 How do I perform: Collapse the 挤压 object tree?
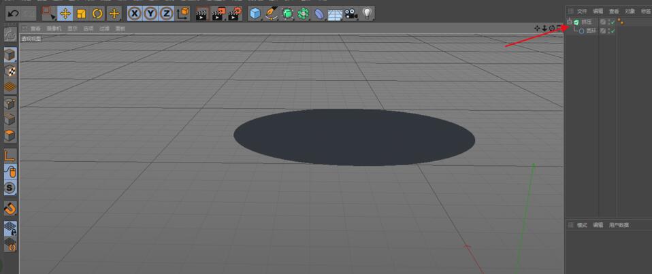click(570, 22)
